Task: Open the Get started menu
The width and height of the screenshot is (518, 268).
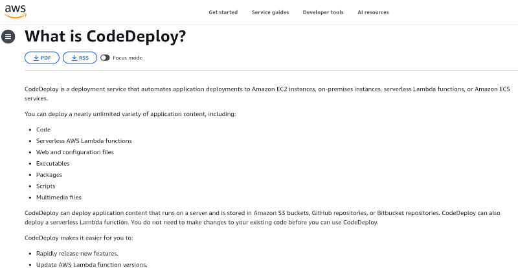Action: pos(223,12)
